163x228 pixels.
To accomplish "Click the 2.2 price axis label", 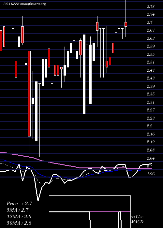I will pyautogui.click(x=149, y=126).
